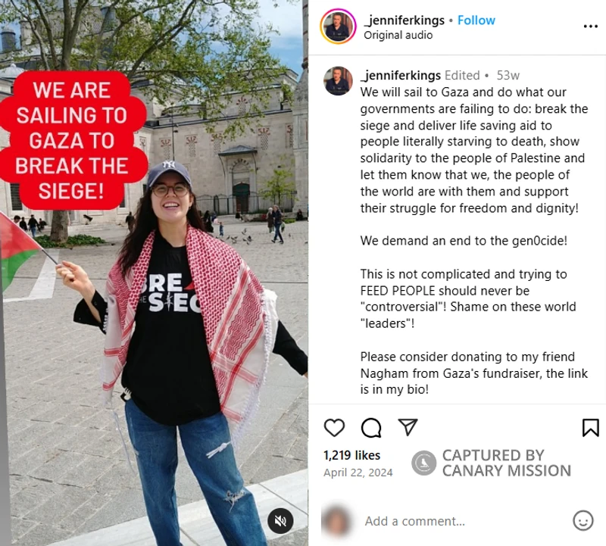The height and width of the screenshot is (546, 606).
Task: Open the Original audio link
Action: [x=398, y=35]
